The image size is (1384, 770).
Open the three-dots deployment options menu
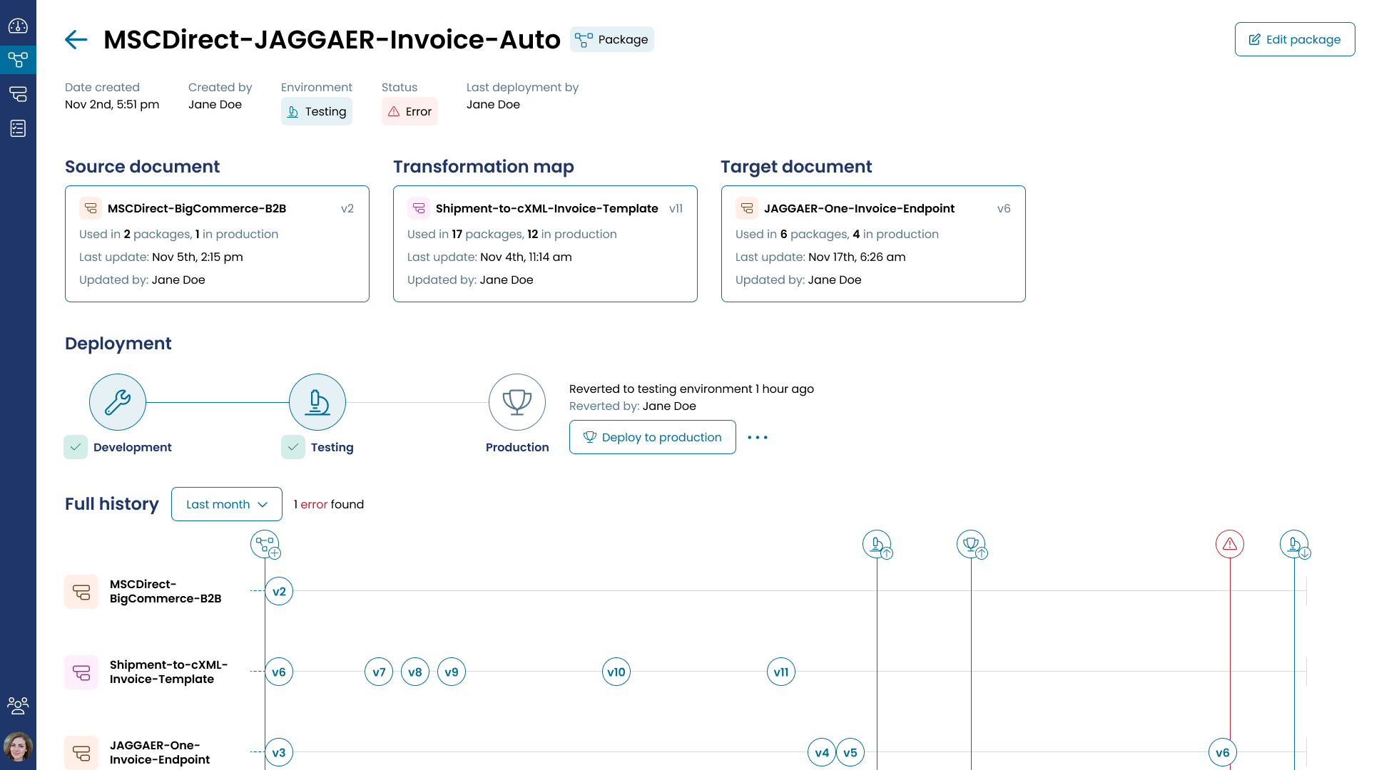tap(758, 437)
